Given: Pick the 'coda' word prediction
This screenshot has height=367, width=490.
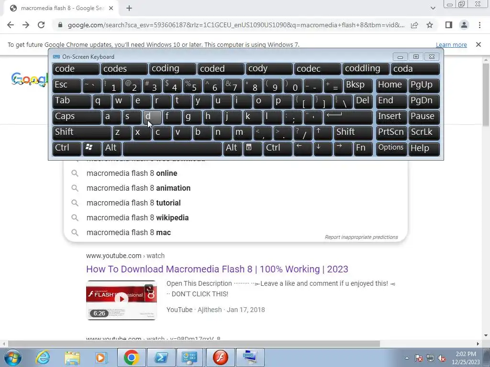Looking at the screenshot, I should [415, 69].
